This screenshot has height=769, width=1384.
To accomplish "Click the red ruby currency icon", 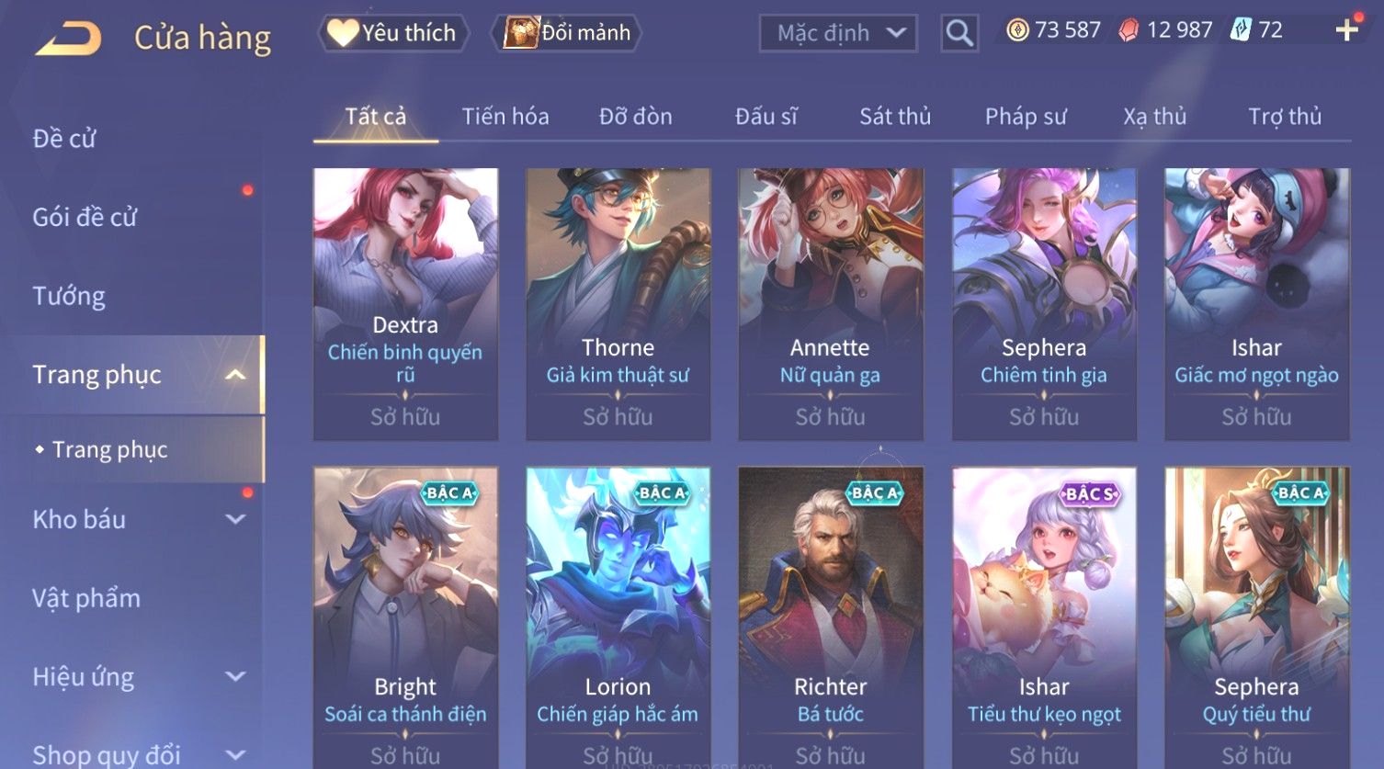I will pyautogui.click(x=1129, y=30).
